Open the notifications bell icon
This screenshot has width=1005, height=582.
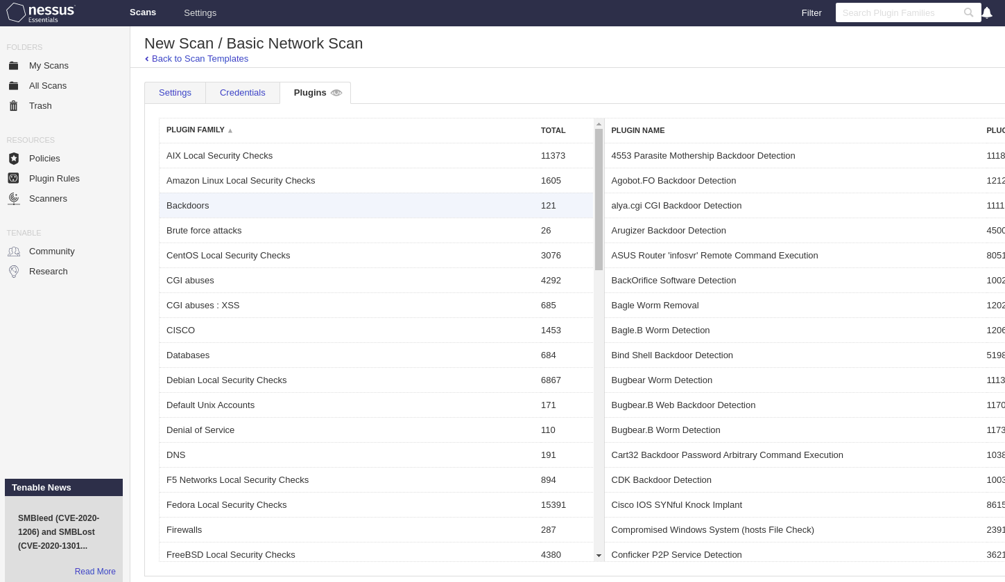click(x=986, y=12)
